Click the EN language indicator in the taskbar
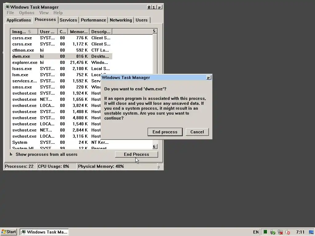315x236 pixels. (x=256, y=232)
